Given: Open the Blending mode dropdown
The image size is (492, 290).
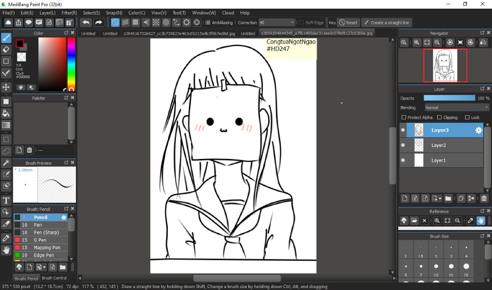Looking at the screenshot, I should pyautogui.click(x=457, y=108).
